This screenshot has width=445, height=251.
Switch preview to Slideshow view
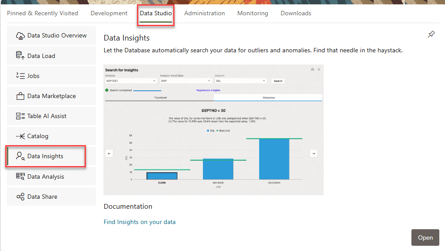[269, 97]
